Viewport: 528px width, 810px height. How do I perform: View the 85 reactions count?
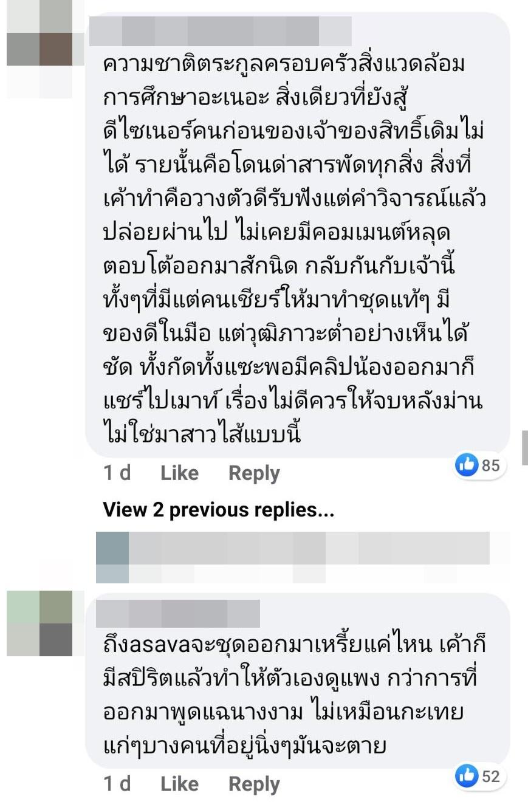tap(490, 465)
